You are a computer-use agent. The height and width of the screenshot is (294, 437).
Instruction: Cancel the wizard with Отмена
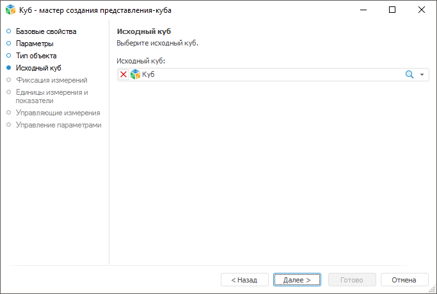[404, 280]
